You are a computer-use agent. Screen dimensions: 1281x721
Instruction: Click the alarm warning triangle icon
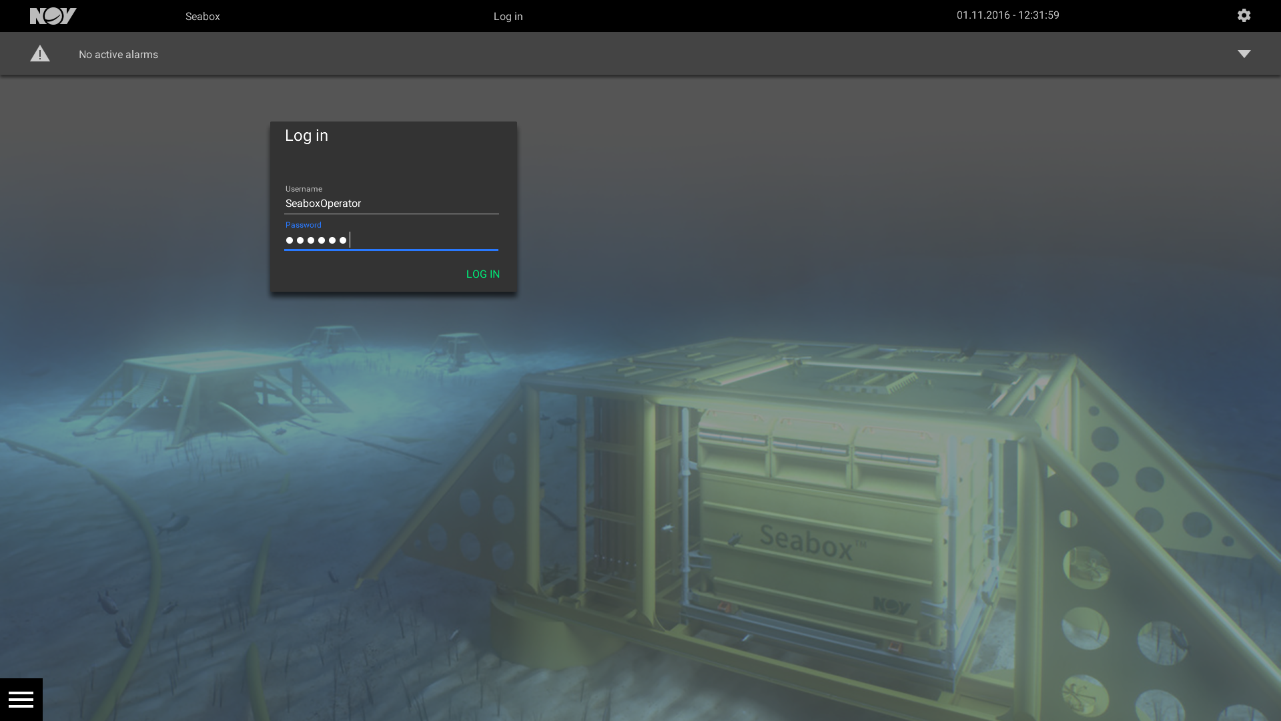(40, 53)
